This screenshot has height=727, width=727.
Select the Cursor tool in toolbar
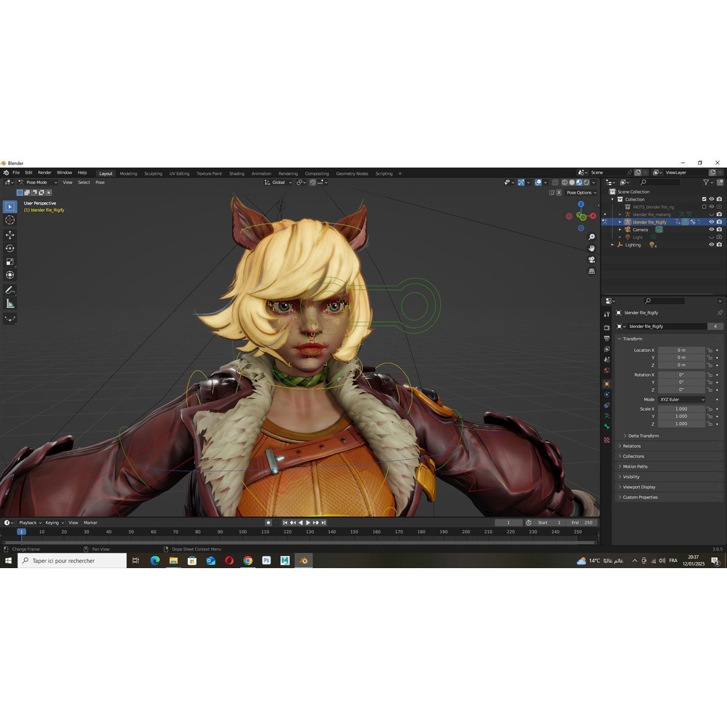pyautogui.click(x=9, y=220)
